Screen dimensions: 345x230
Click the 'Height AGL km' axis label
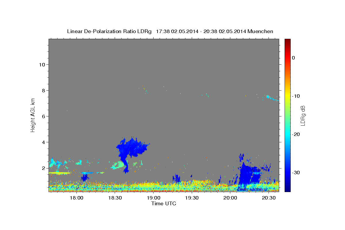[x=33, y=115]
